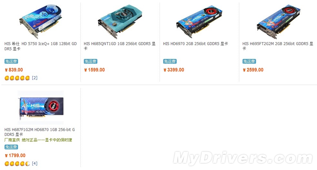The image size is (317, 170).
Task: Open the HIS 希仕 HD 5750 IceQ+ title link
Action: (x=40, y=46)
